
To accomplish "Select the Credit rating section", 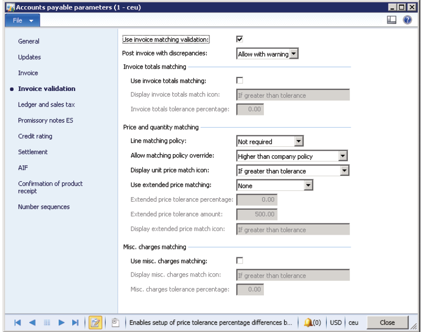I will pyautogui.click(x=35, y=136).
